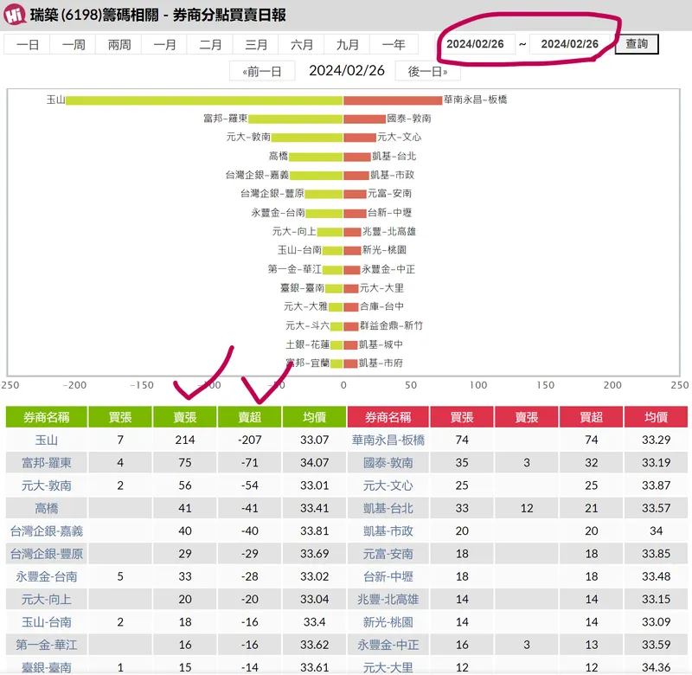The height and width of the screenshot is (675, 692).
Task: Select the 九月 period tab
Action: (x=348, y=45)
